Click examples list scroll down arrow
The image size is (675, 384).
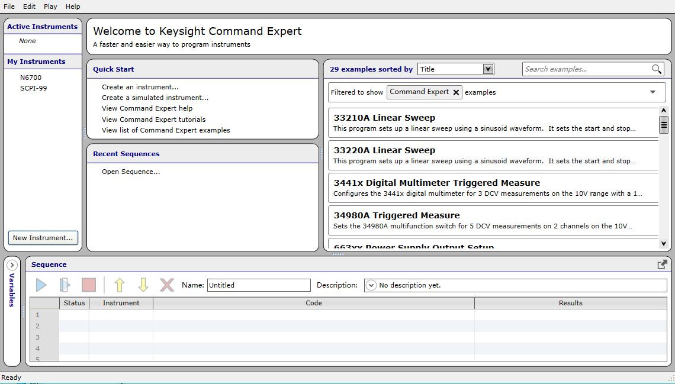(664, 243)
